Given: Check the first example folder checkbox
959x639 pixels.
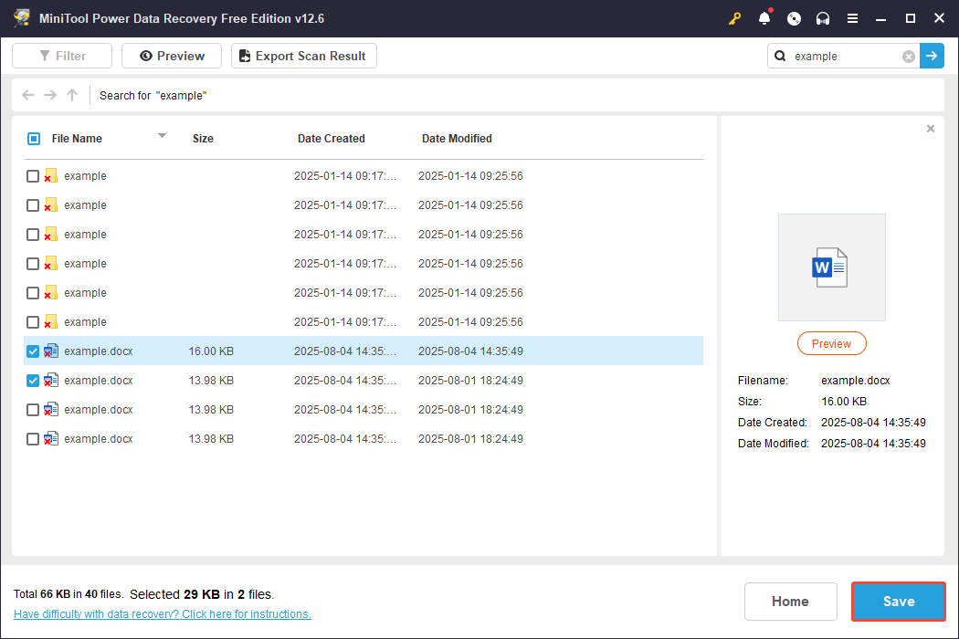Looking at the screenshot, I should click(x=33, y=176).
